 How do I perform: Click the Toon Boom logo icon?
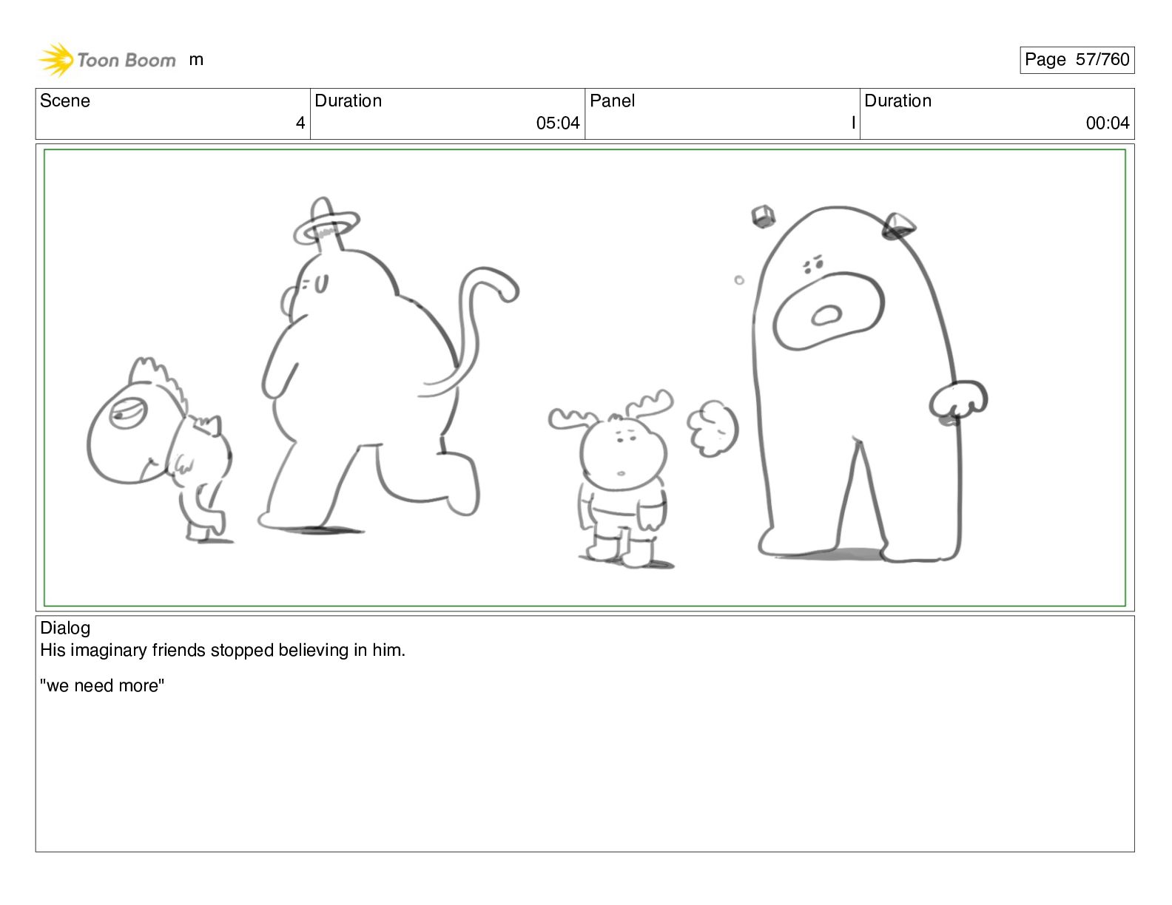[56, 60]
